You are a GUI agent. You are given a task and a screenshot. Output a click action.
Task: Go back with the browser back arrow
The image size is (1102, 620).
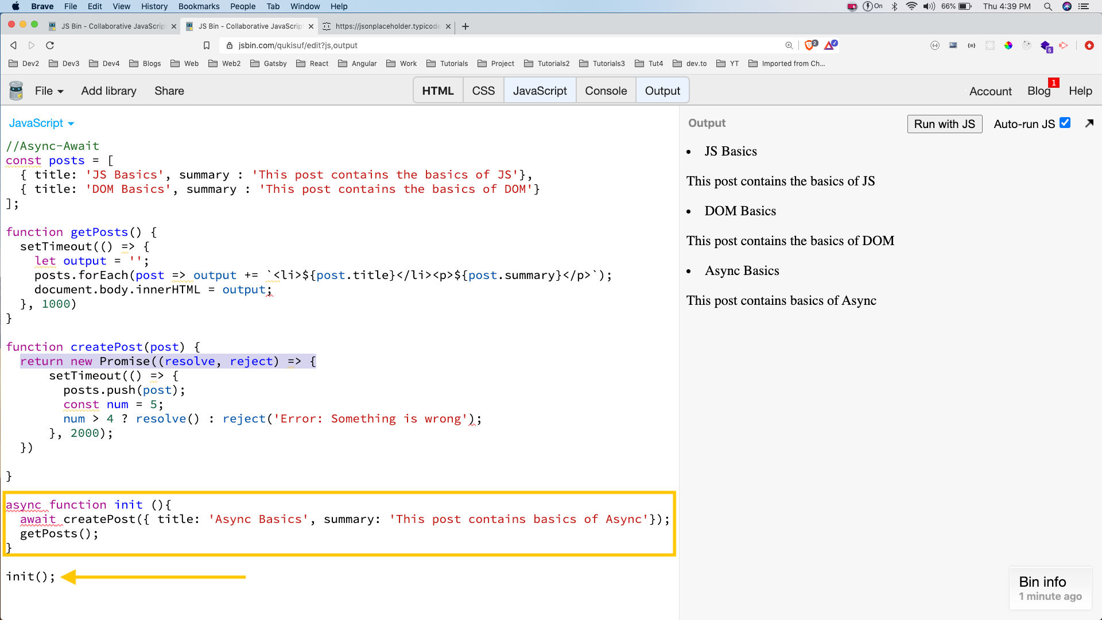pos(13,45)
